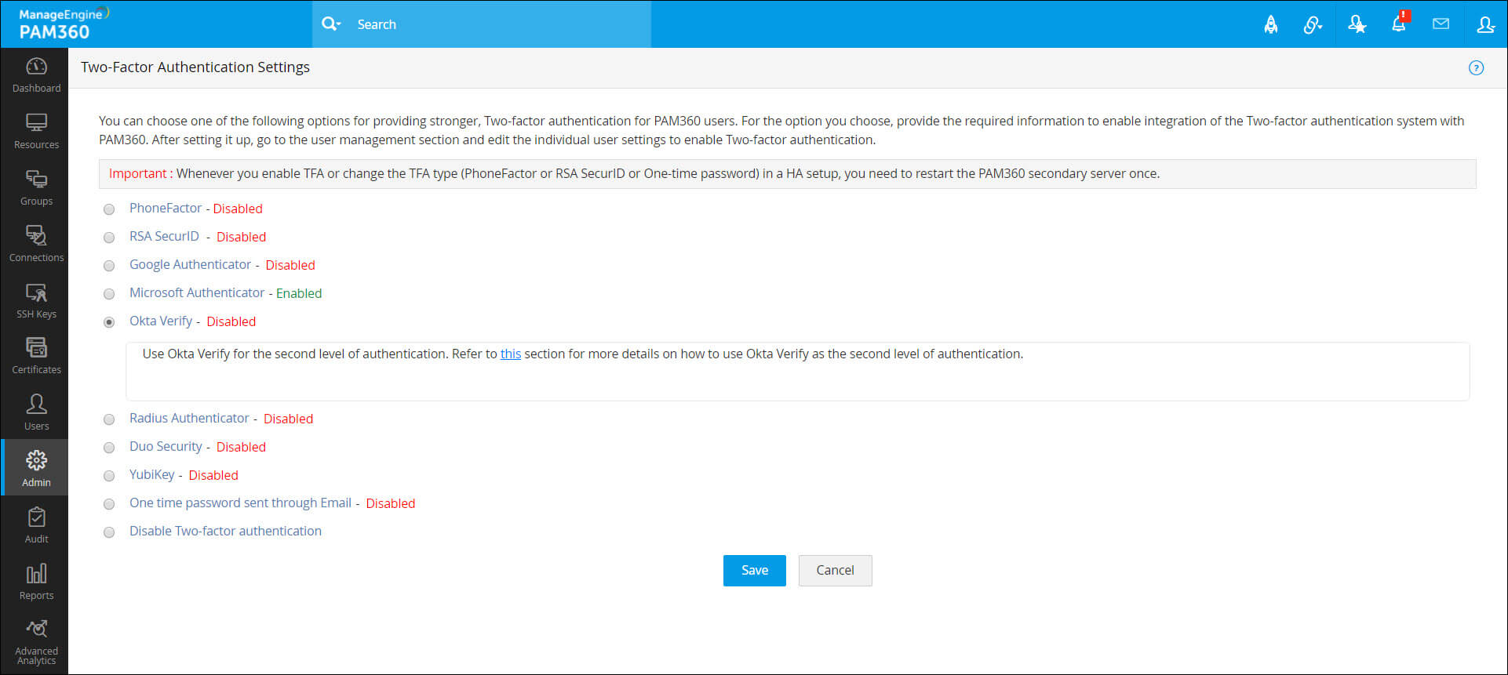Select the Microsoft Authenticator radio button

coord(109,294)
